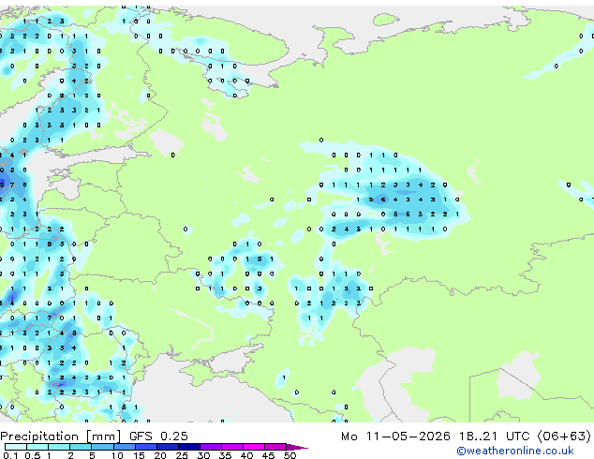Screen dimensions: 594x459
Task: Click the "0.1" legend scale label
Action: (10, 455)
